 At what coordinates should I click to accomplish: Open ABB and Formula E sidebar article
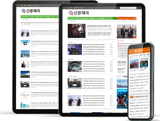click(x=122, y=62)
